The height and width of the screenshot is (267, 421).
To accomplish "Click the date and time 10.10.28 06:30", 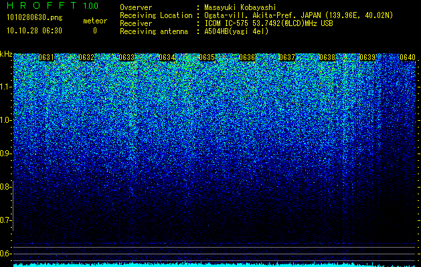I will click(34, 31).
